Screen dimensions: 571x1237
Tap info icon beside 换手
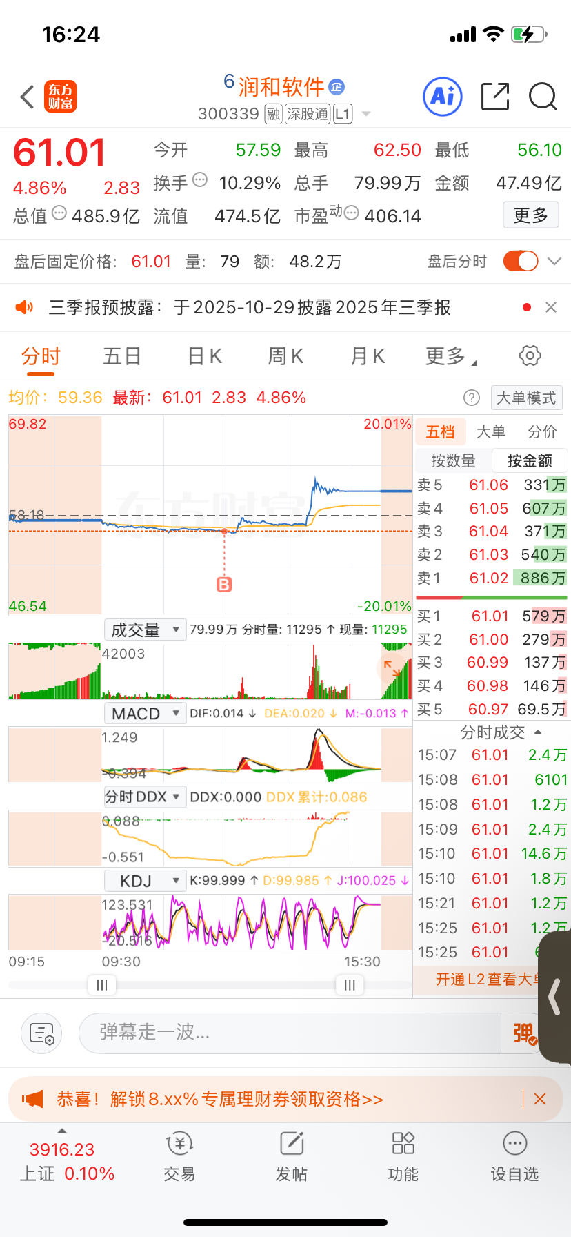click(x=200, y=180)
